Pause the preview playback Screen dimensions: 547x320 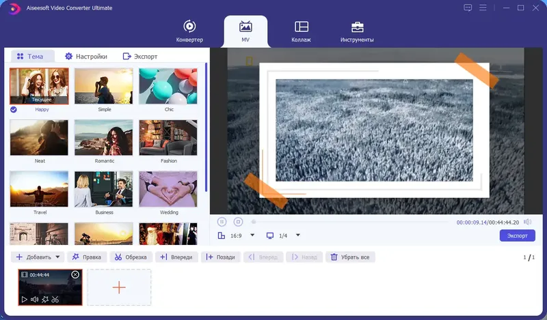tap(222, 222)
